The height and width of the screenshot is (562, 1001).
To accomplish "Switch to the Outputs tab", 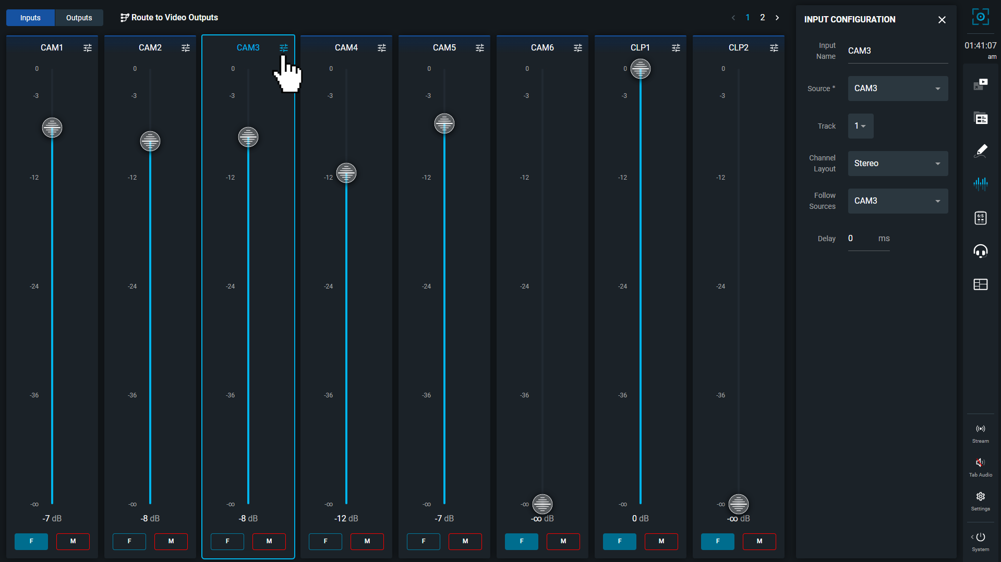I will pyautogui.click(x=78, y=17).
